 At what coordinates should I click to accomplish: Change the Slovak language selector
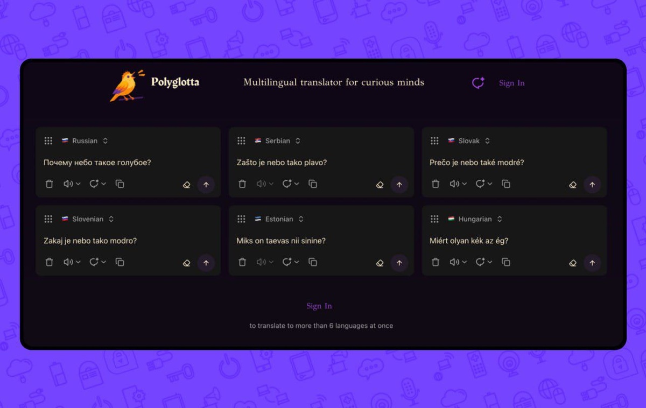click(469, 141)
